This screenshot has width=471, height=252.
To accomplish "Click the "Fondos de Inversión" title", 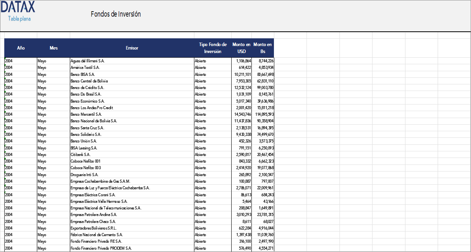I will (x=115, y=14).
